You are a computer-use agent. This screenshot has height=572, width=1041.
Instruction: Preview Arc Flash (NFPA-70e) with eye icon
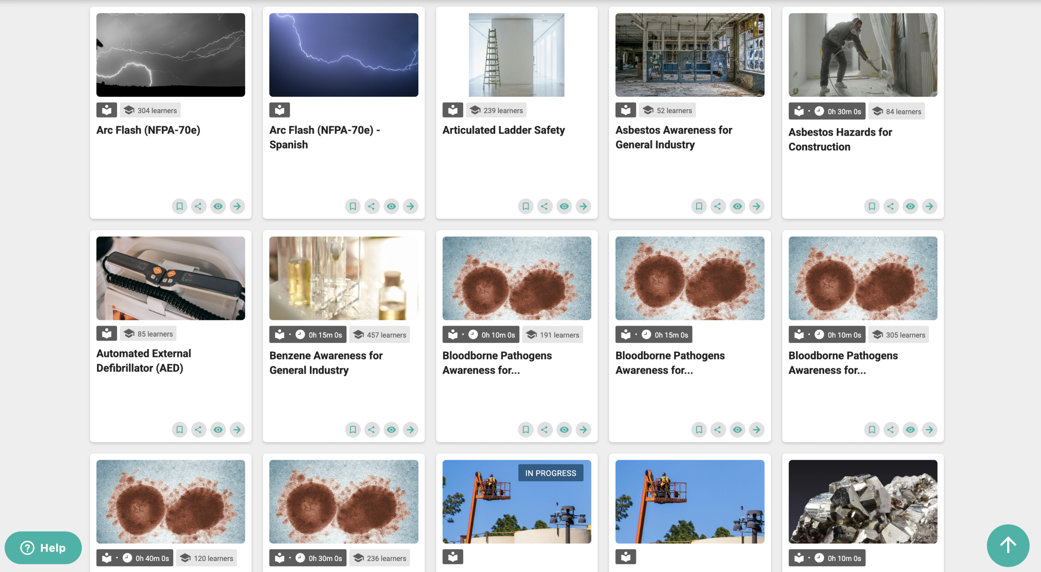click(x=218, y=206)
